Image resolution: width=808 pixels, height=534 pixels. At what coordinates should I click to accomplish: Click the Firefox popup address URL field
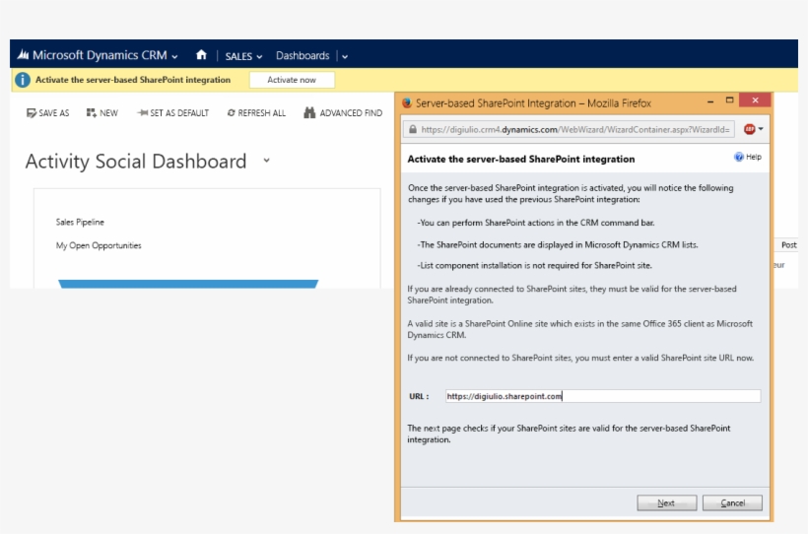[569, 129]
